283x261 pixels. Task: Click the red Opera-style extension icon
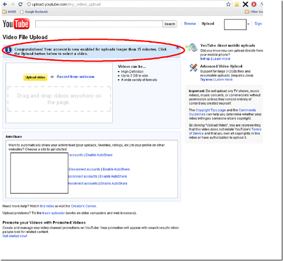[x=254, y=4]
